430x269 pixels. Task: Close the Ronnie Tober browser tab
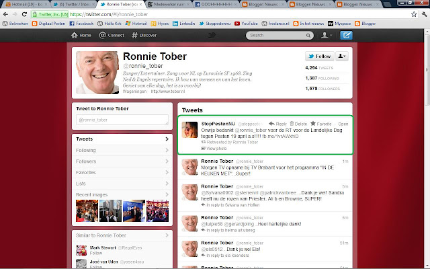click(140, 5)
